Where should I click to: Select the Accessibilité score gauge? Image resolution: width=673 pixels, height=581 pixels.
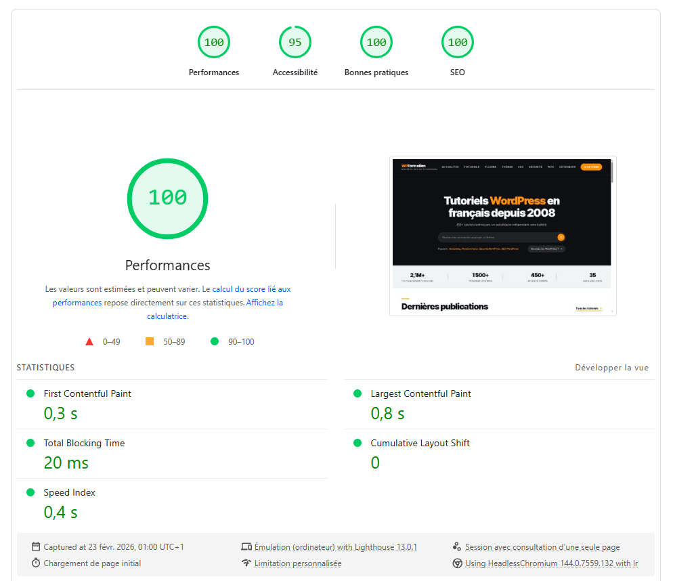(x=295, y=42)
